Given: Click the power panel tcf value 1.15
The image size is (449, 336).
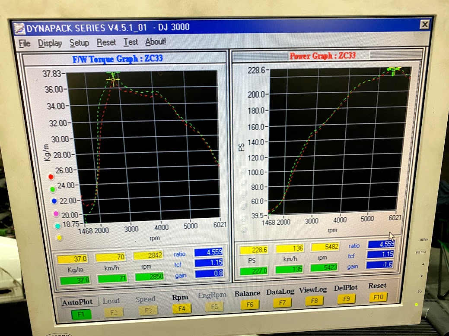Looking at the screenshot, I should click(381, 254).
